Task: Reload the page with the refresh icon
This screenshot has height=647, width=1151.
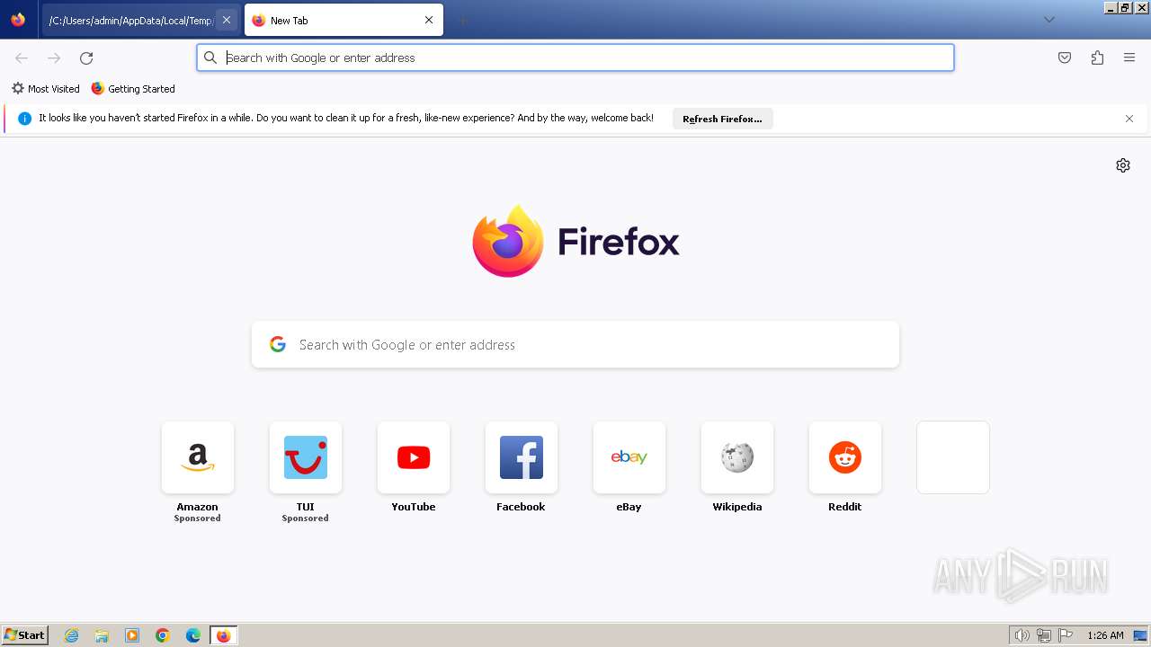Action: pos(86,58)
